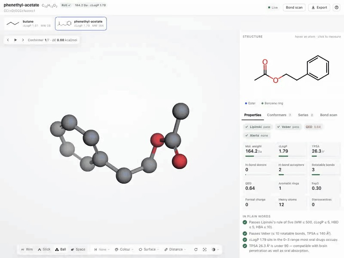This screenshot has width=344, height=258.
Task: Click the reset view rotate icon
Action: [196, 249]
